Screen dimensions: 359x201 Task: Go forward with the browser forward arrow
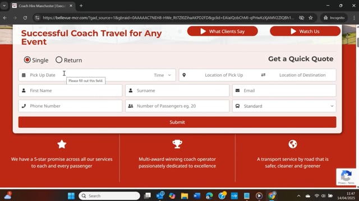coord(15,18)
